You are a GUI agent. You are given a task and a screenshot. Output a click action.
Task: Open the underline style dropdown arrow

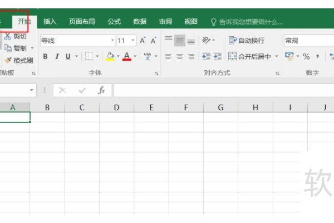tap(76, 56)
